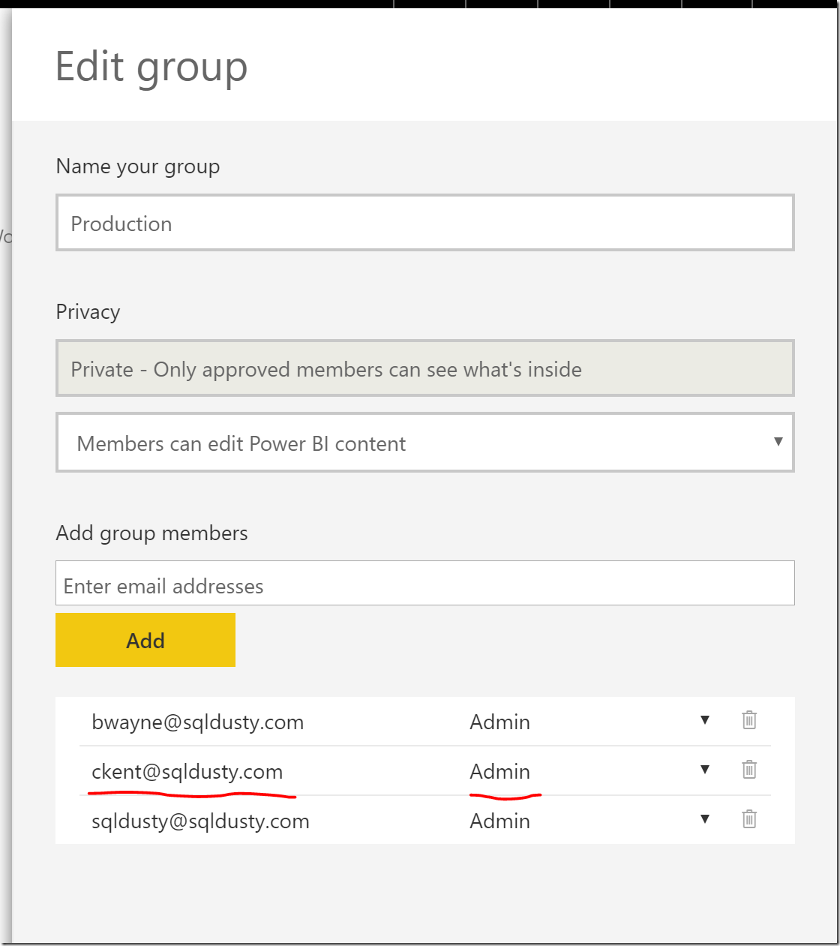
Task: Click the role dropdown arrow for sqldusty@sqldusty.com
Action: point(704,819)
